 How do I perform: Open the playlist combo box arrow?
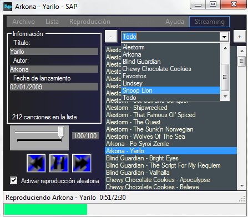click(224, 37)
